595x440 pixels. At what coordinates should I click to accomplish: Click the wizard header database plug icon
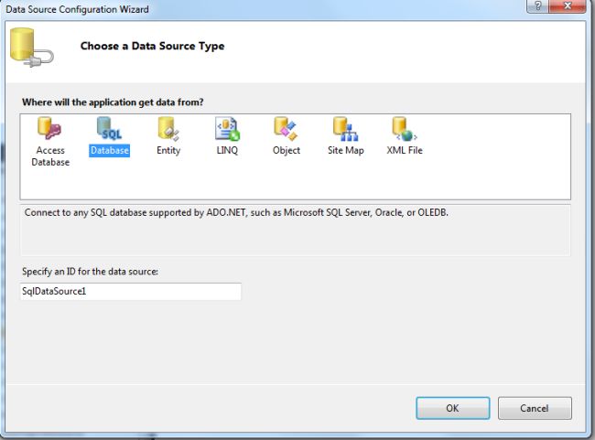[x=29, y=47]
